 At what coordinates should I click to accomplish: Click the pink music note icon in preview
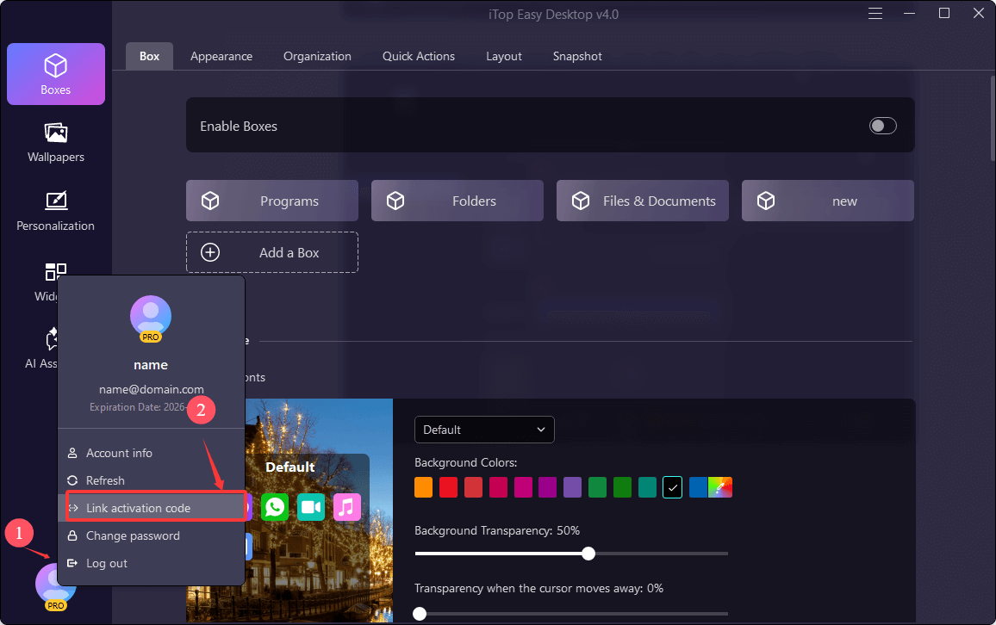[x=347, y=507]
